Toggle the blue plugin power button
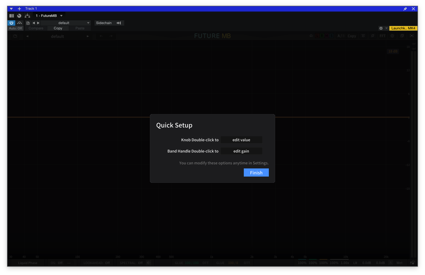The image size is (425, 275). point(11,23)
